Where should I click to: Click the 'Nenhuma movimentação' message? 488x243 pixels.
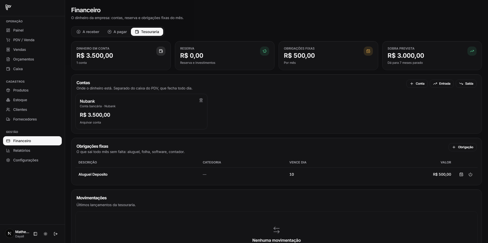click(277, 240)
